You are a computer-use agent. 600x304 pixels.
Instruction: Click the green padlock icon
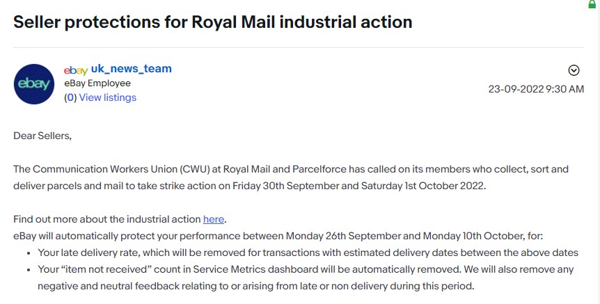click(592, 3)
